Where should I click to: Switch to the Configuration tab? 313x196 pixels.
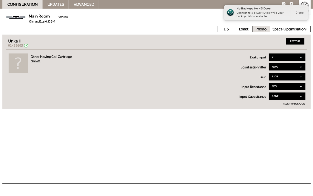[x=22, y=4]
